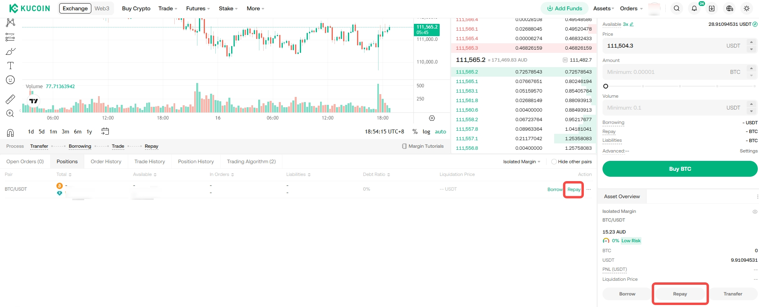759x307 pixels.
Task: Click the amount percentage slider handle
Action: 605,86
